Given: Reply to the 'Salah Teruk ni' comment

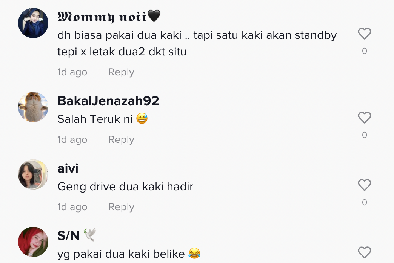Looking at the screenshot, I should pos(121,140).
